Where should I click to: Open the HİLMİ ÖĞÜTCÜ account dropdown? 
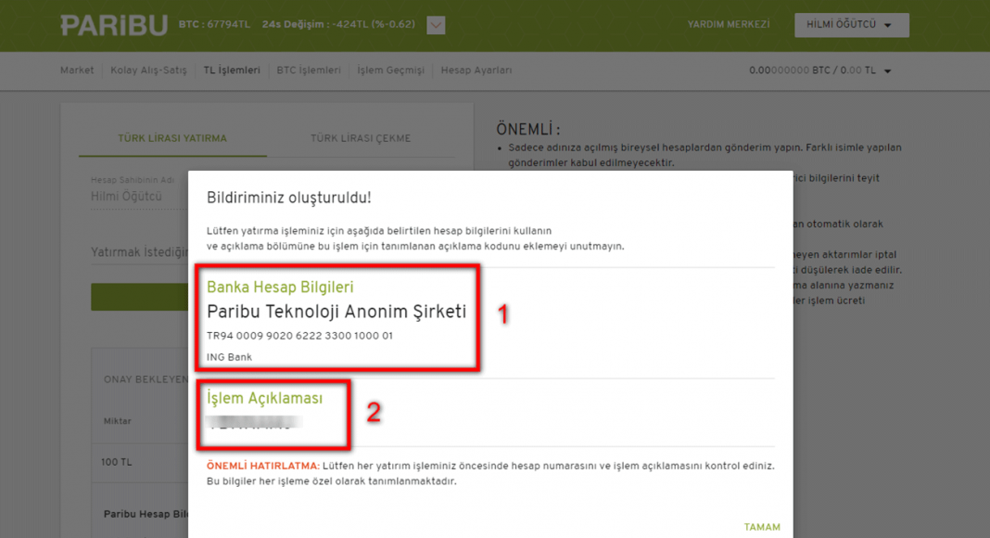coord(852,25)
